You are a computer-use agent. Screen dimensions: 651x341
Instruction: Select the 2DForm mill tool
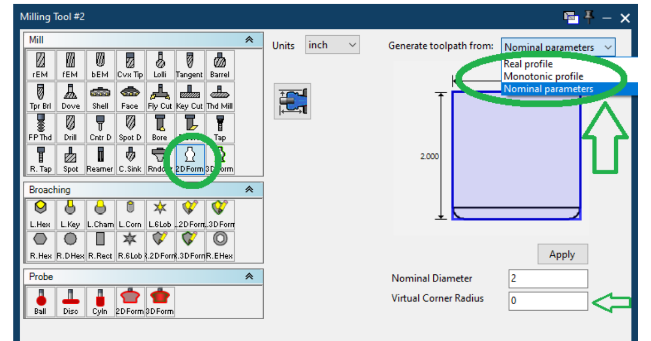[189, 159]
